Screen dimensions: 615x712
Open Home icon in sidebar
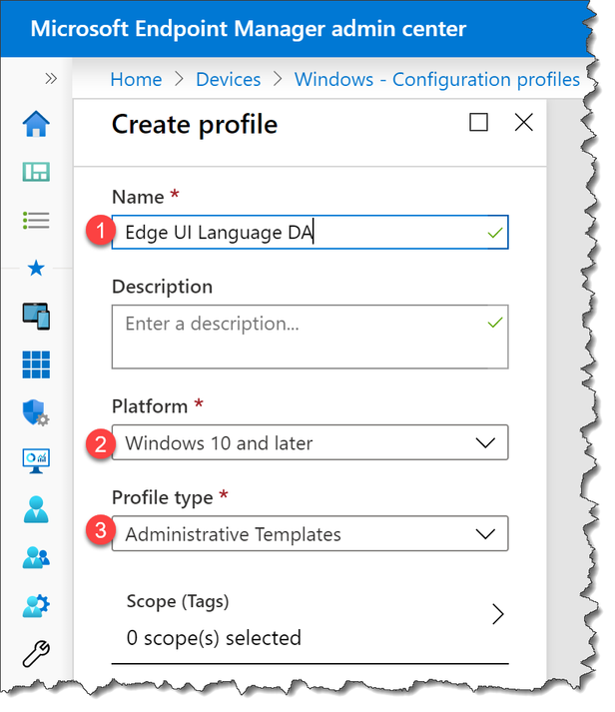pyautogui.click(x=36, y=124)
